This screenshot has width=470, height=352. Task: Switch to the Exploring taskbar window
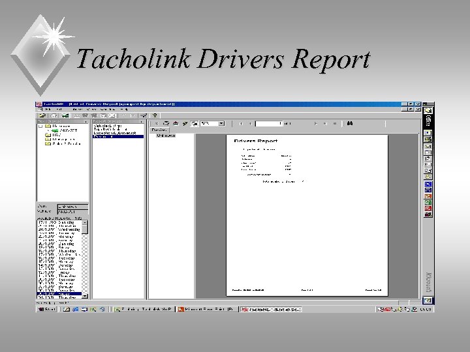click(144, 309)
